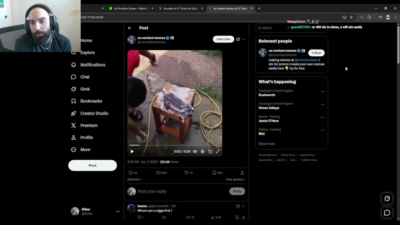Expand the Relevant sort dropdown
400x225 pixels.
[x=135, y=179]
